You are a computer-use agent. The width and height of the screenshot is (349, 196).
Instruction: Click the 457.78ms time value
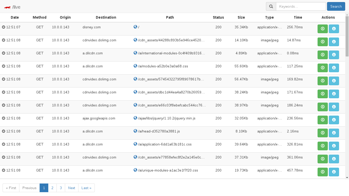tap(295, 170)
